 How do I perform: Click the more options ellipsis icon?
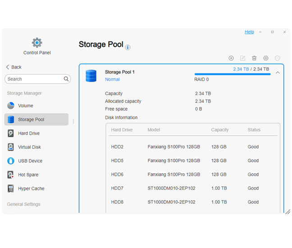point(277,58)
